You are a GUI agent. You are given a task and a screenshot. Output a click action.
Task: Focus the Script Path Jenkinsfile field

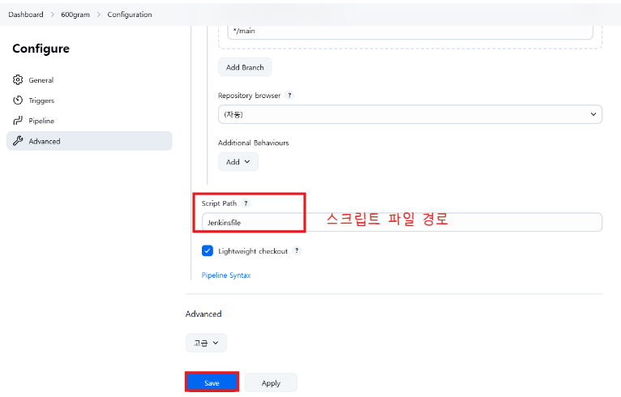pos(402,223)
